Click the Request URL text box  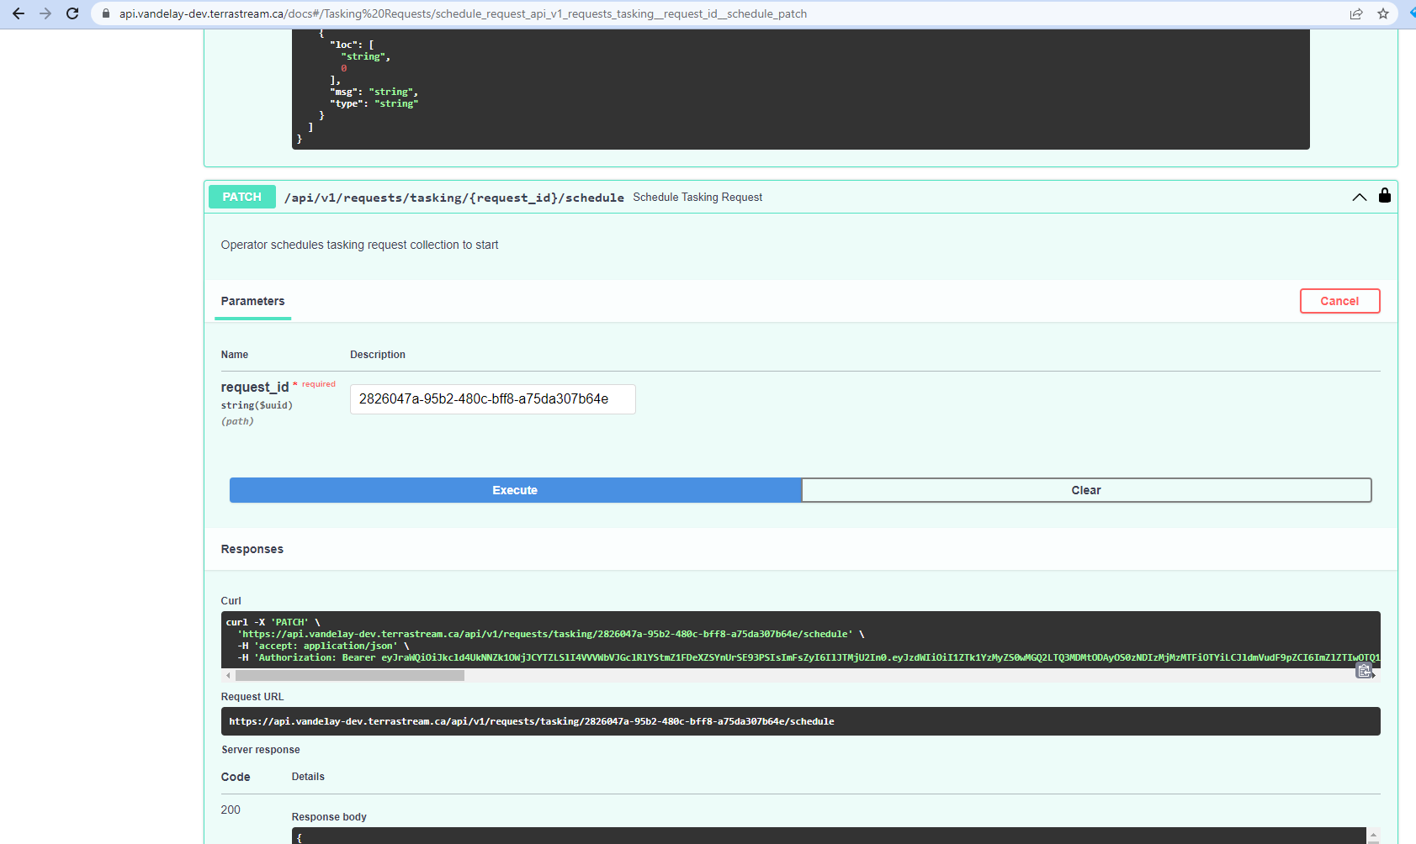[800, 721]
